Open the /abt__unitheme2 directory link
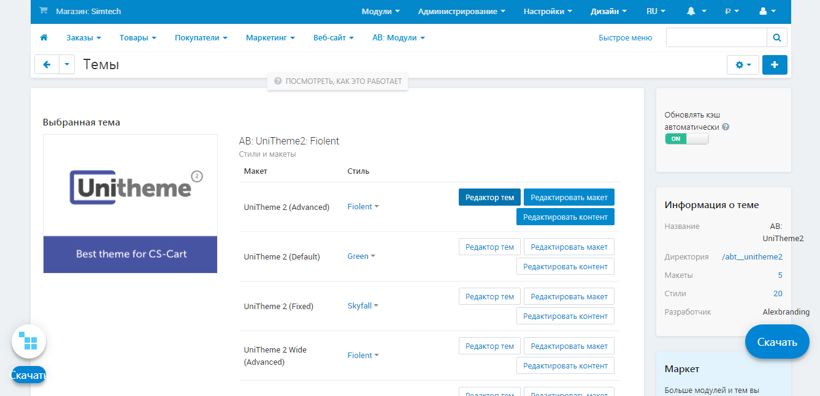This screenshot has height=396, width=820. (753, 257)
